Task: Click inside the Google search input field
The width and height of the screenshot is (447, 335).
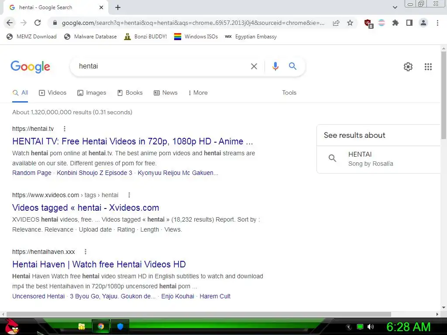Action: [x=162, y=66]
